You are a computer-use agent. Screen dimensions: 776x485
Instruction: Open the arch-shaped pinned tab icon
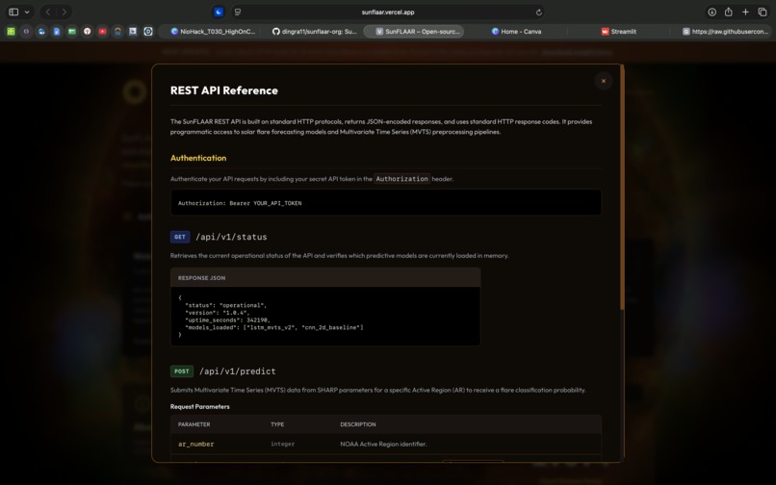[x=117, y=31]
